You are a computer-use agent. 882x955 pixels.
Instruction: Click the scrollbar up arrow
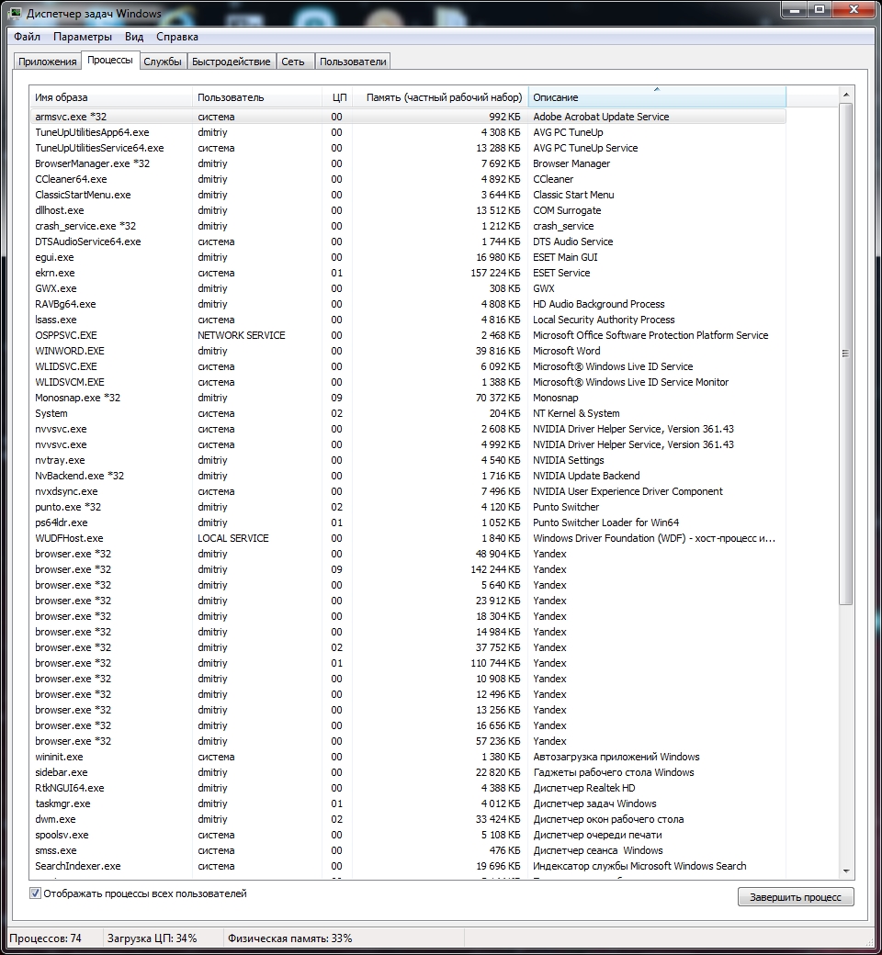tap(846, 95)
